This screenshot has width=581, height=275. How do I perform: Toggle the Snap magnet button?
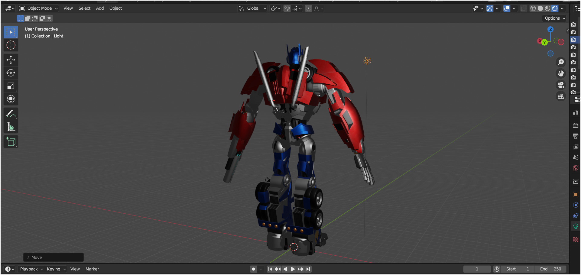(x=287, y=8)
